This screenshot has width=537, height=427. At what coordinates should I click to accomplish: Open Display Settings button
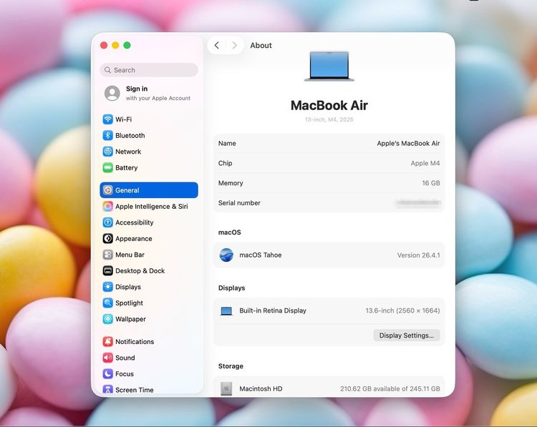407,335
